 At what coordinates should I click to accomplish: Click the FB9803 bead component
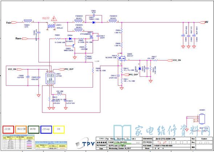(113, 21)
